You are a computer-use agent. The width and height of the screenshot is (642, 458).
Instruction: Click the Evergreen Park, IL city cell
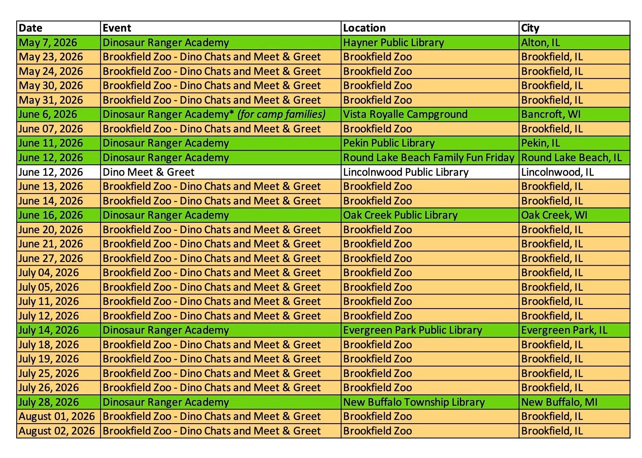[x=575, y=330]
